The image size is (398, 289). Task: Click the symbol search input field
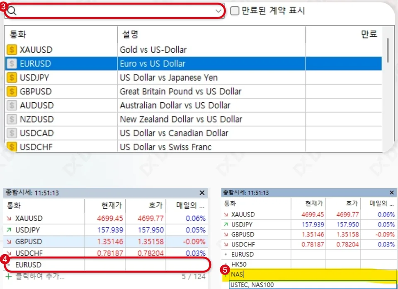click(x=114, y=11)
